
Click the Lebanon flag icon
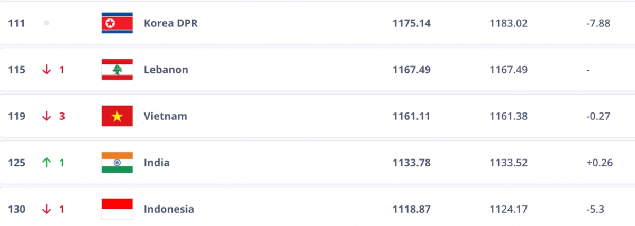pos(117,70)
